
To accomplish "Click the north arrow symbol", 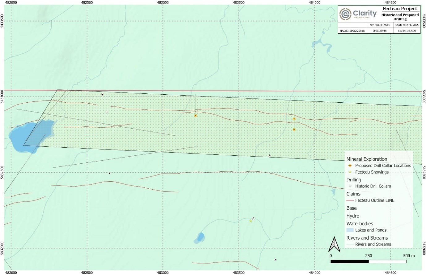I will point(334,244).
